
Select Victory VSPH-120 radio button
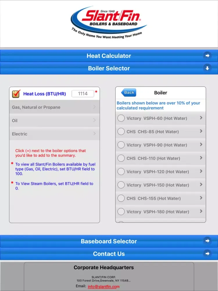[121, 171]
